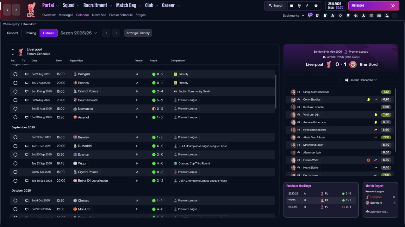Image resolution: width=405 pixels, height=227 pixels.
Task: Click the Brentford crest in match panel
Action: [353, 64]
